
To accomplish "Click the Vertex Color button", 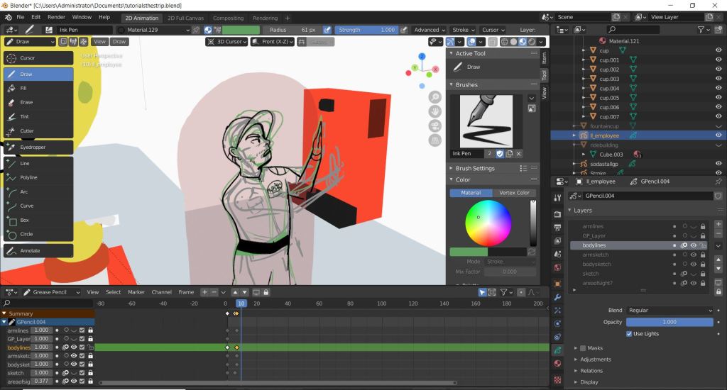I will (514, 193).
